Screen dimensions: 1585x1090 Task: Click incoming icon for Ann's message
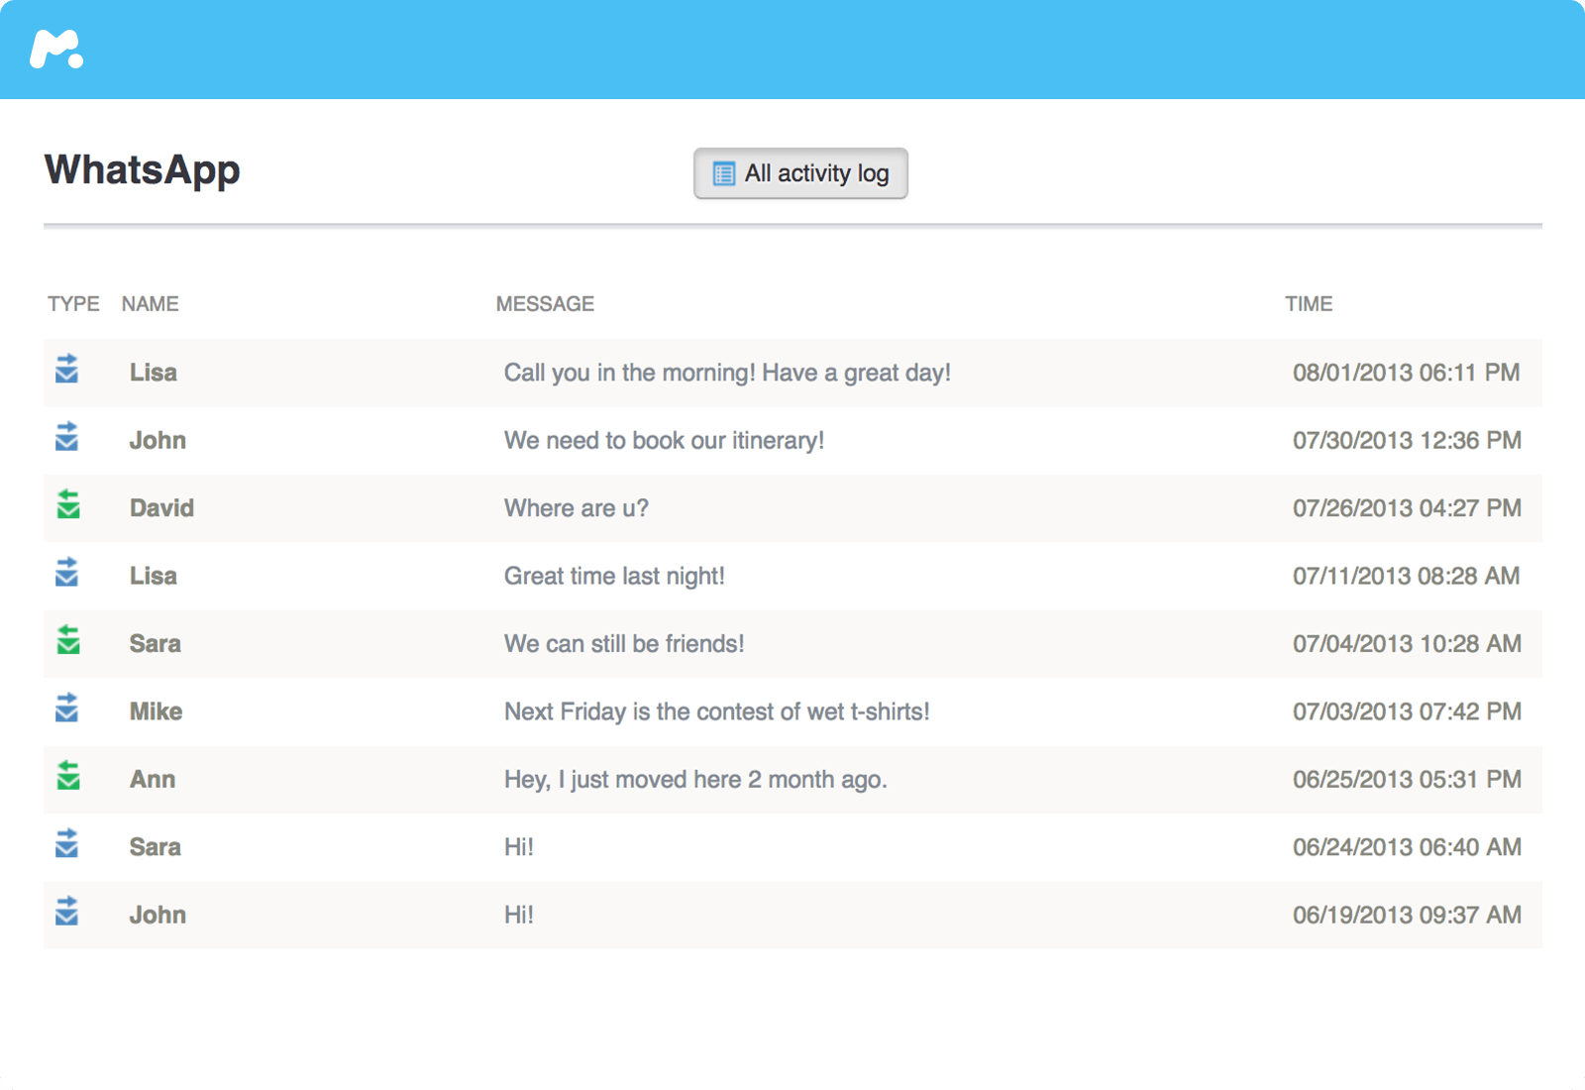click(67, 775)
